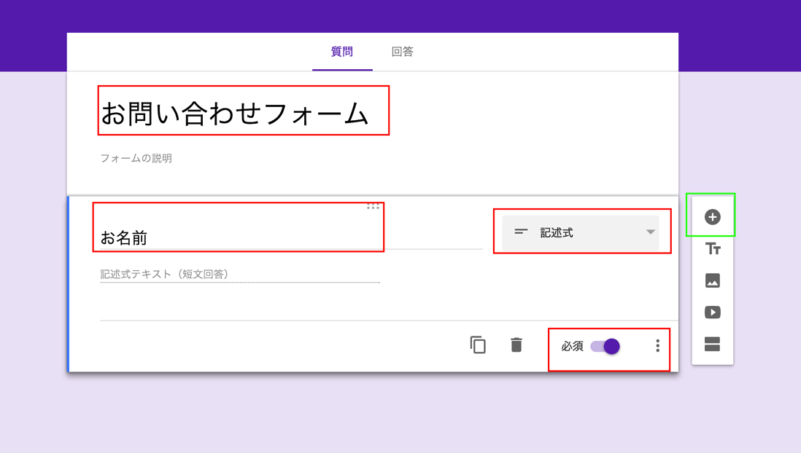Open the 記述式 question type dropdown
Viewport: 801px width, 453px height.
pyautogui.click(x=580, y=232)
